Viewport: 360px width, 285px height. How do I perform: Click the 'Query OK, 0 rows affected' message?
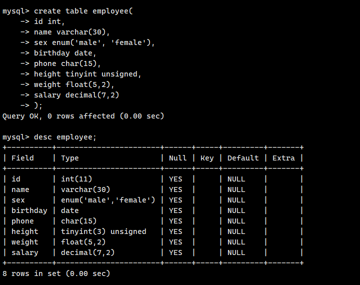(83, 116)
